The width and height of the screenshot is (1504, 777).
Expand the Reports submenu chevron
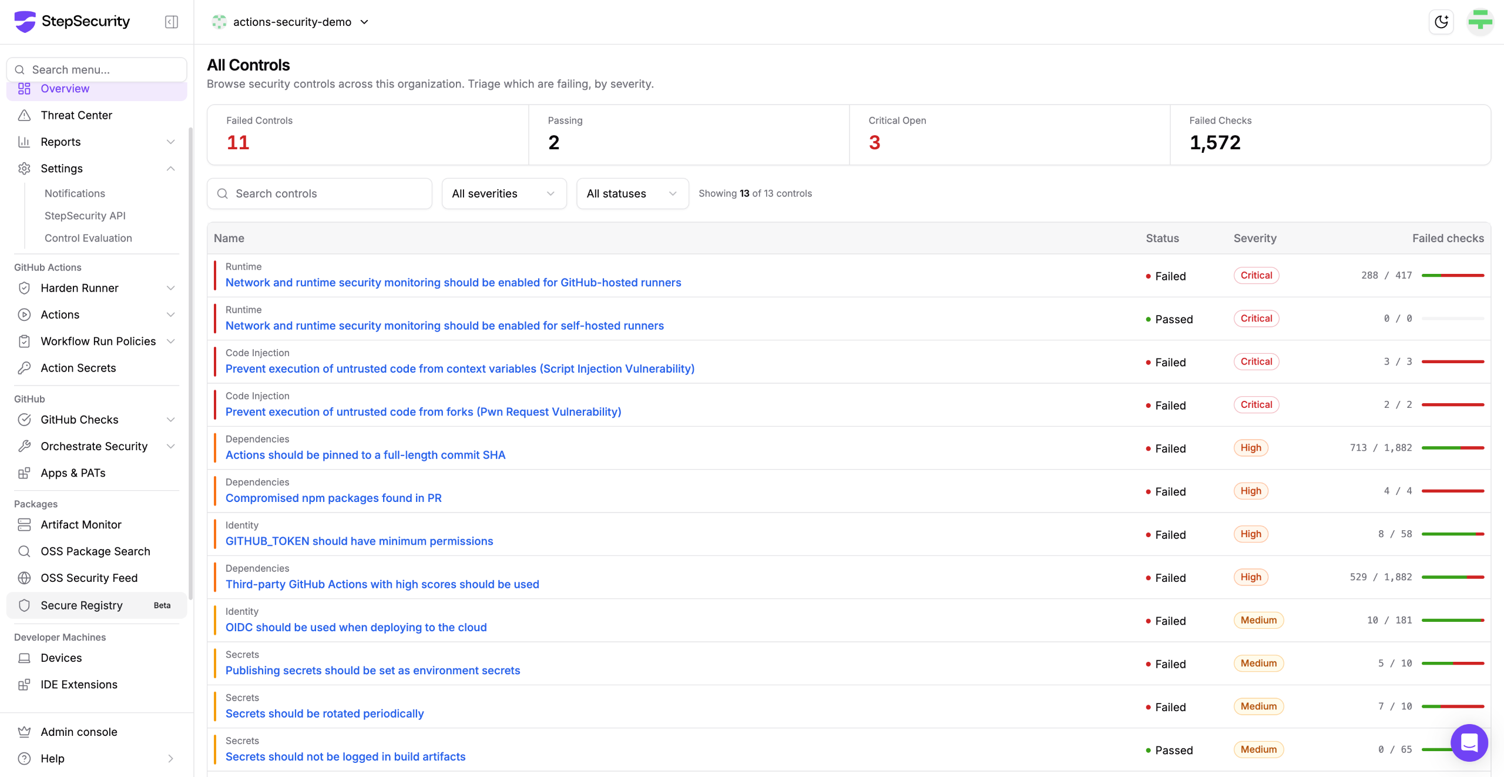pyautogui.click(x=171, y=142)
